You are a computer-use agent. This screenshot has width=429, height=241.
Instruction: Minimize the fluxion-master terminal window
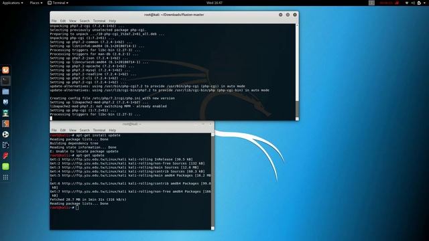(x=280, y=15)
